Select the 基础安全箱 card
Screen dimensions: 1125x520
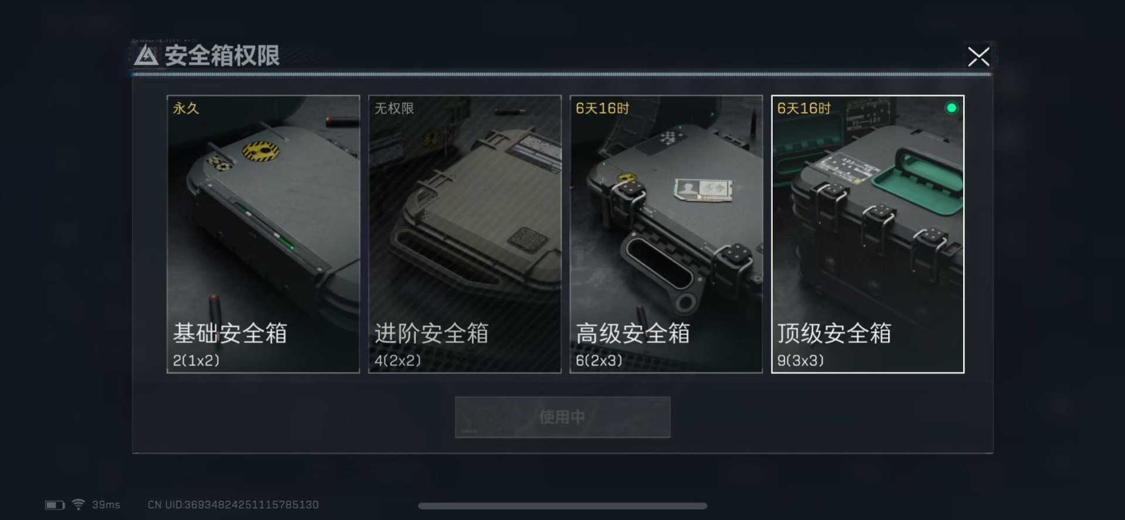pyautogui.click(x=263, y=234)
